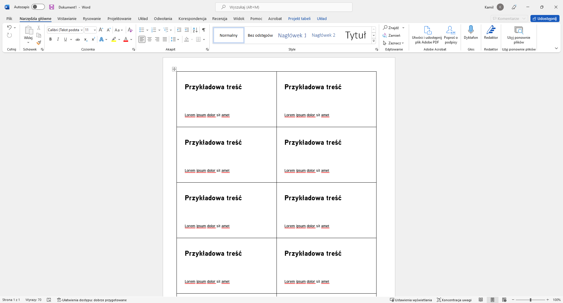
Task: Click the save icon in title bar
Action: [x=52, y=7]
